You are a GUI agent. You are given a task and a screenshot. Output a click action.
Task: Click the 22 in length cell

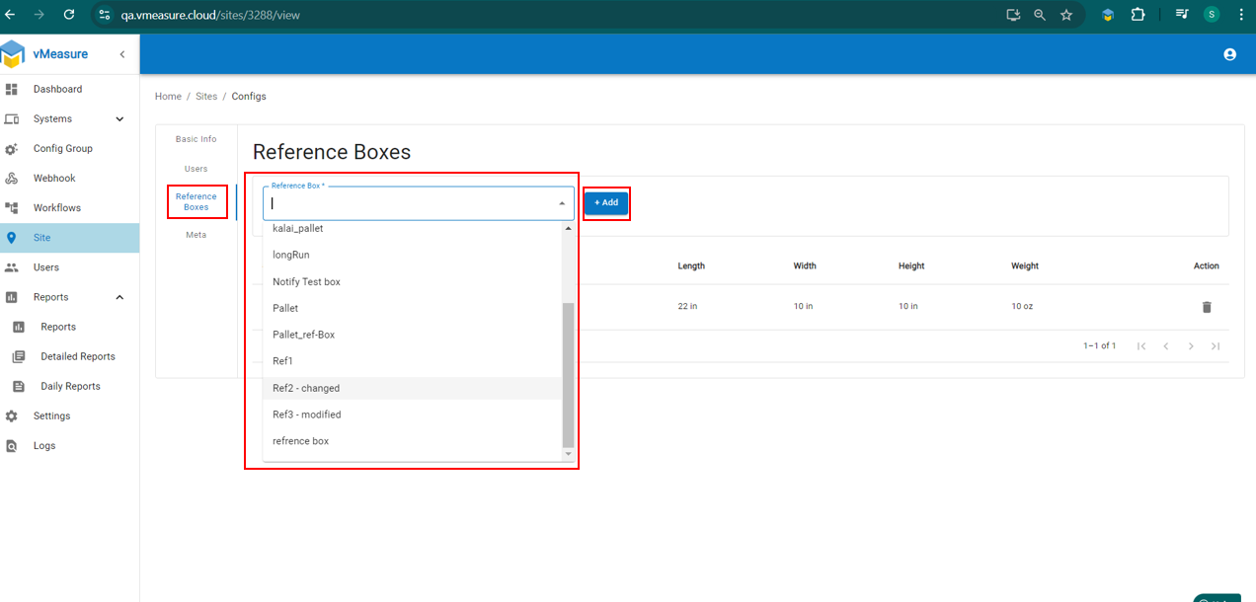pos(688,307)
